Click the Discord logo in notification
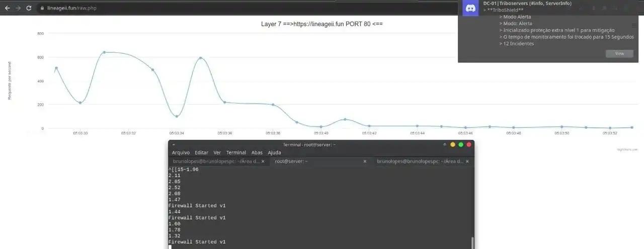The height and width of the screenshot is (249, 644). [470, 9]
